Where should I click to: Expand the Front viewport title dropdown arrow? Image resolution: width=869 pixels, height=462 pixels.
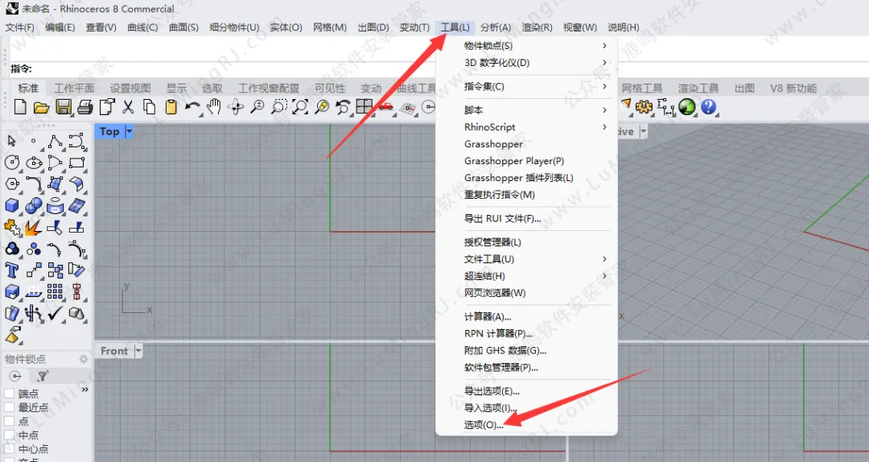pyautogui.click(x=138, y=350)
